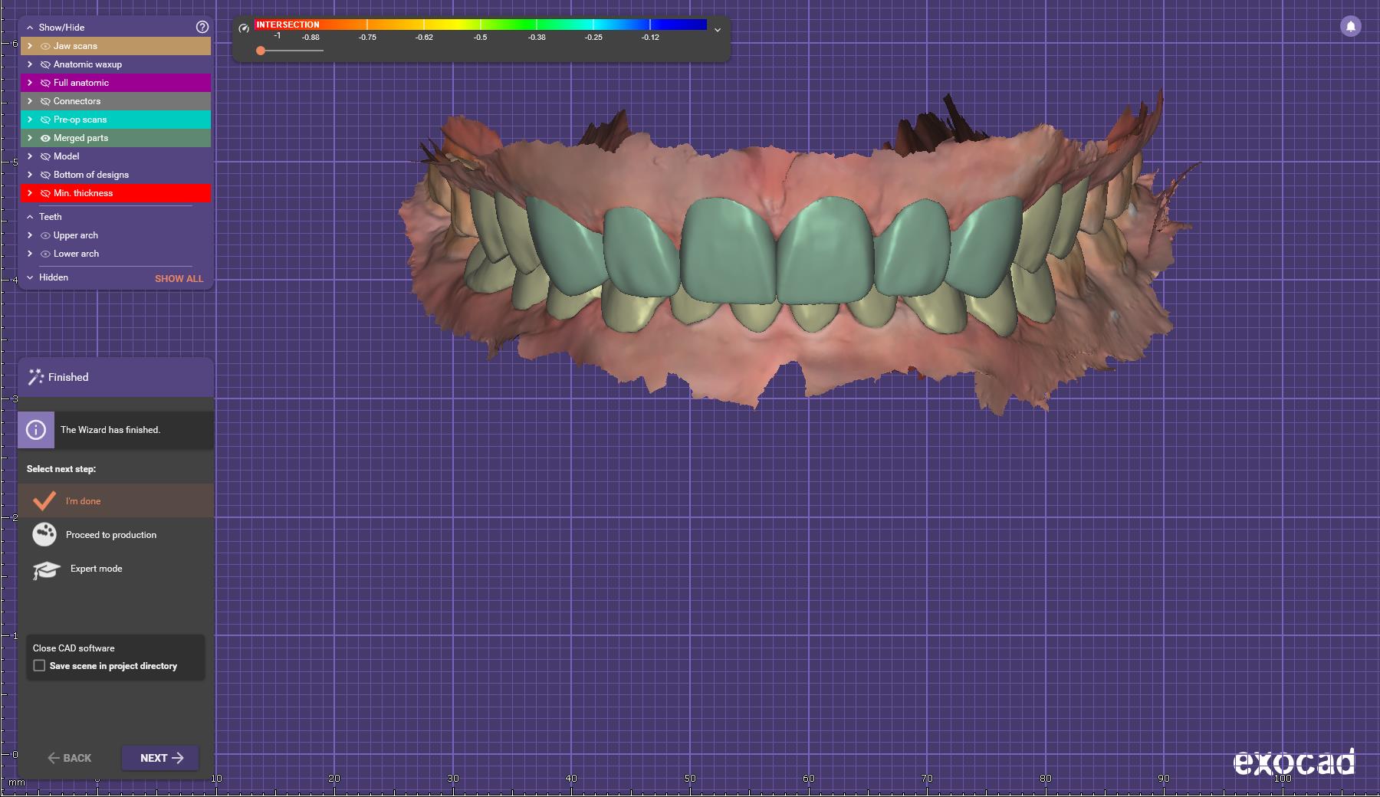Hide the Merged parts layer
The image size is (1380, 797).
click(x=45, y=138)
